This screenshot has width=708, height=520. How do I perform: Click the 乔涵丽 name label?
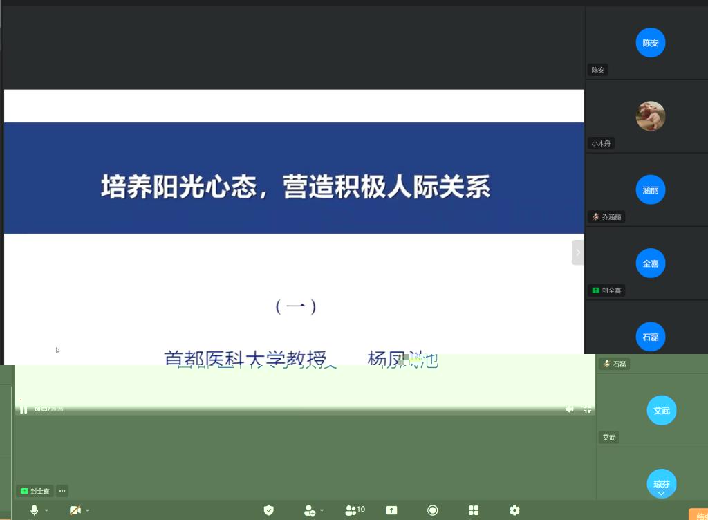[x=606, y=217]
